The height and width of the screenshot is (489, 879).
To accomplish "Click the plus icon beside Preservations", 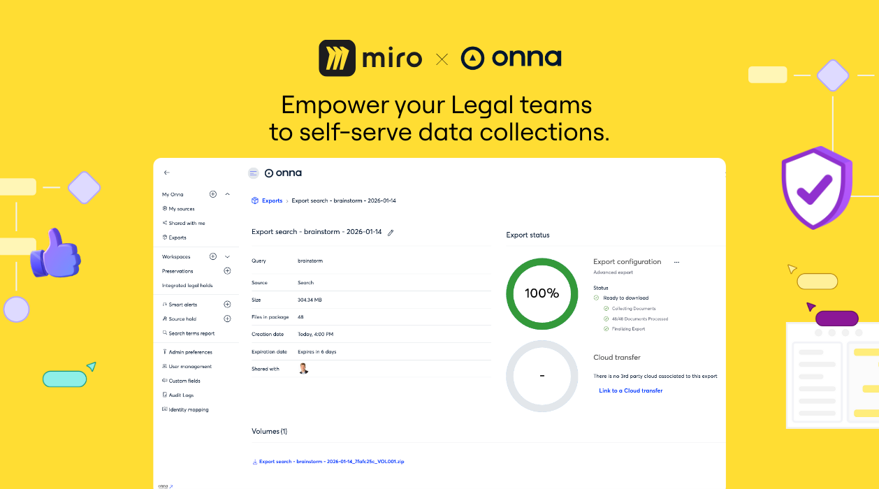I will (x=227, y=271).
